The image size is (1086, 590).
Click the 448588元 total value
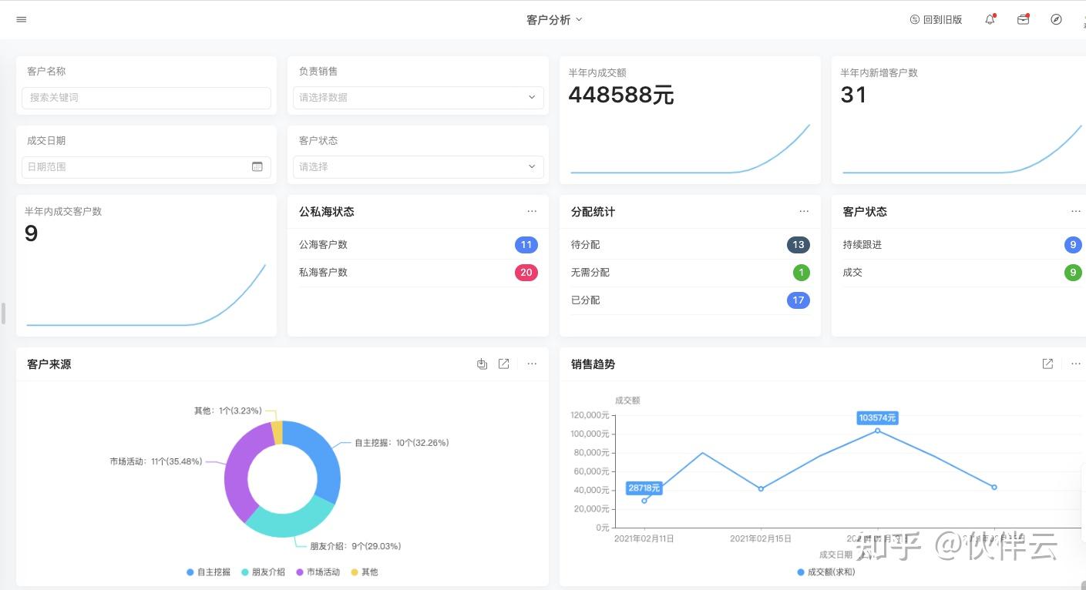(621, 96)
